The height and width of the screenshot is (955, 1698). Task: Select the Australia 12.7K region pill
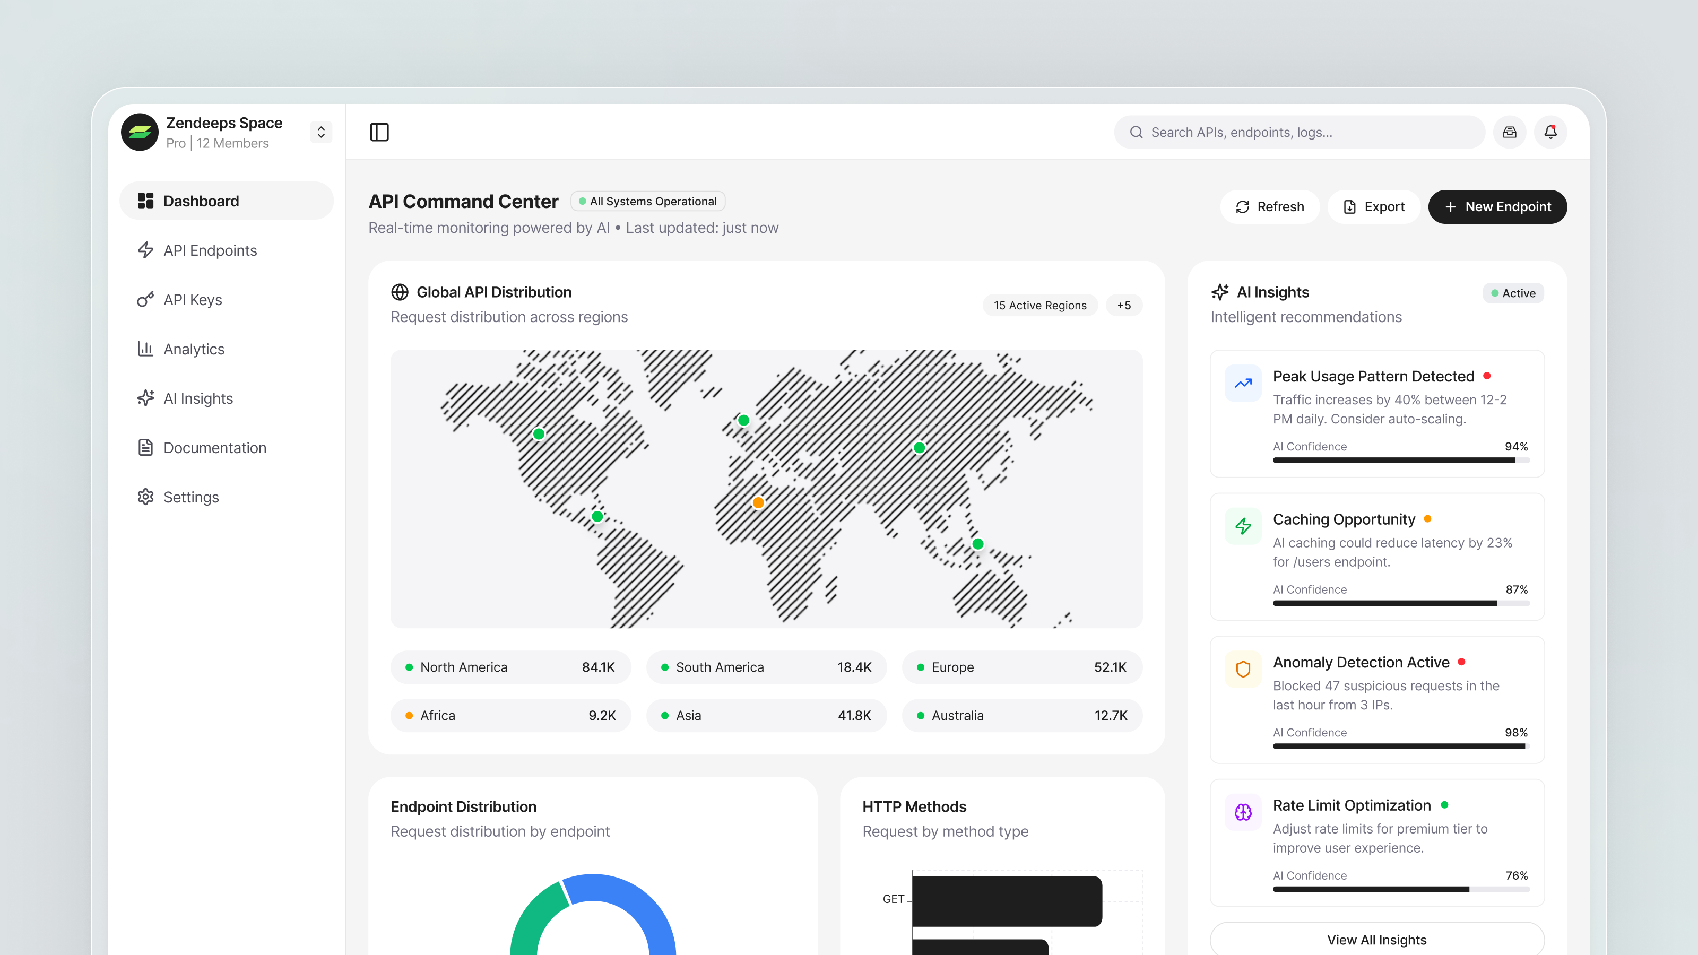1023,715
